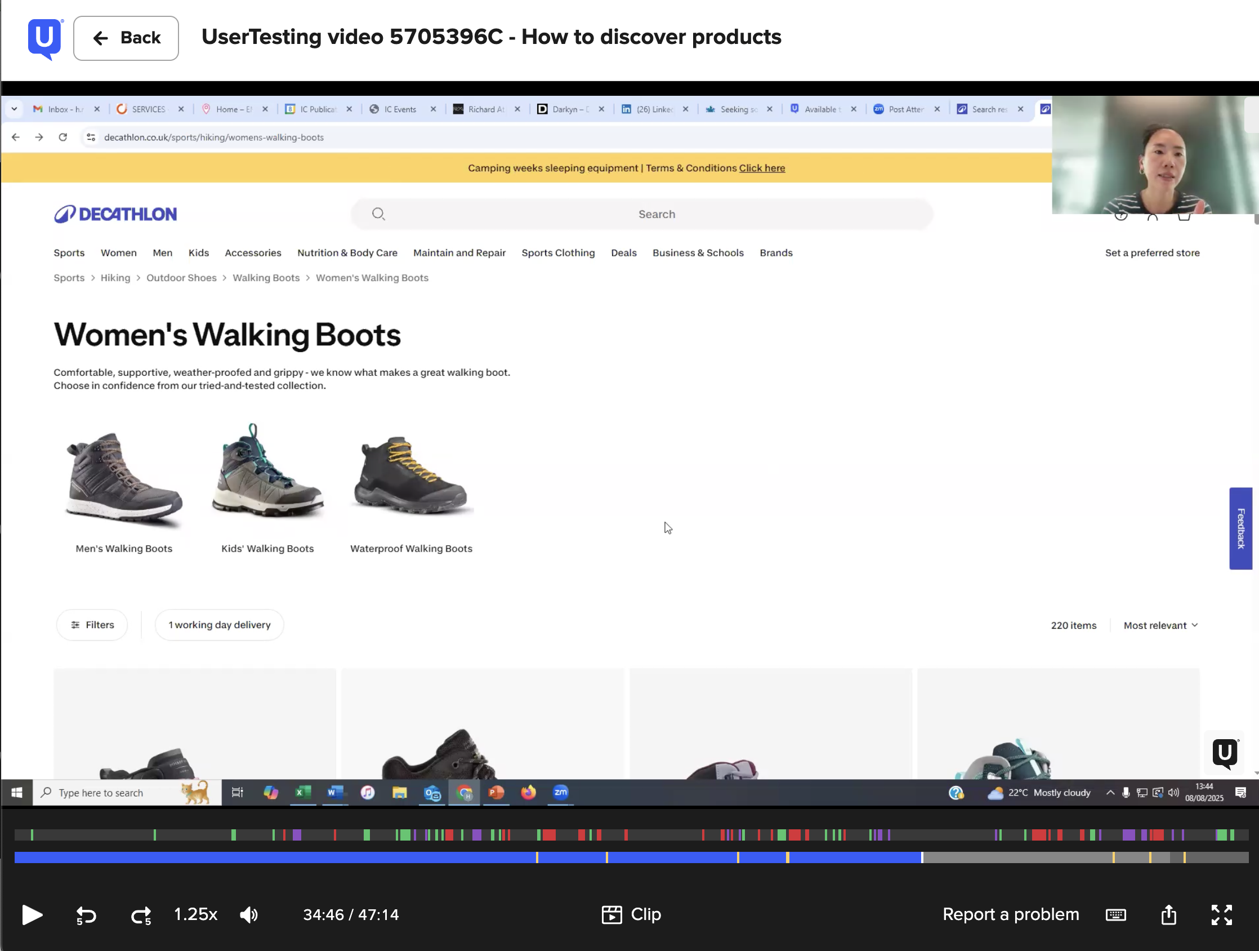
Task: Click Set a preferred store
Action: tap(1152, 253)
